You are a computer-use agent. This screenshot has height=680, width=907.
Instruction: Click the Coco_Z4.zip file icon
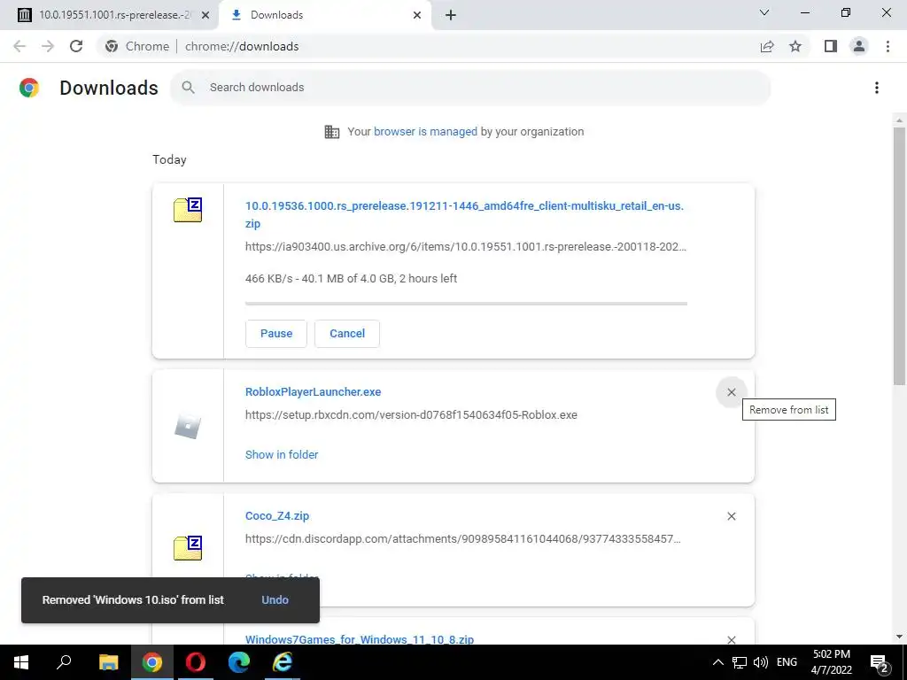[188, 548]
